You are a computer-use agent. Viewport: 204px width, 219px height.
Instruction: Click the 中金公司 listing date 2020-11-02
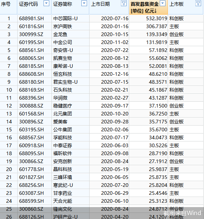tap(115, 42)
